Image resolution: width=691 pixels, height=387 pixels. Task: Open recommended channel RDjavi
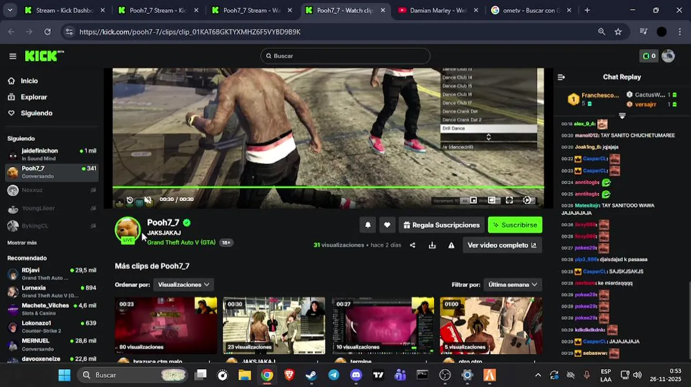(52, 274)
